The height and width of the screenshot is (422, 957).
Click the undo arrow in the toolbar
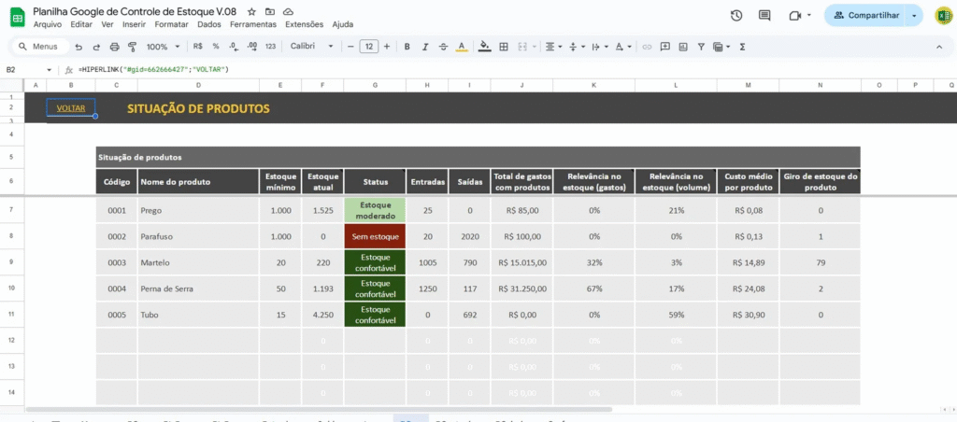79,46
